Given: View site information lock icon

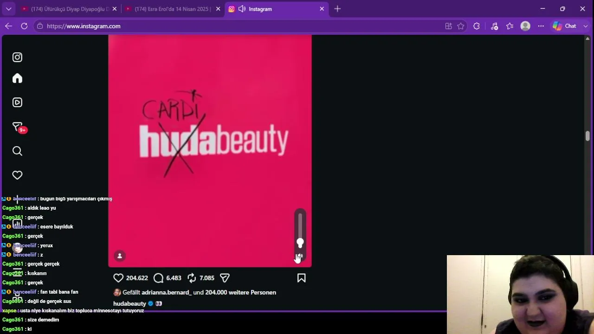Looking at the screenshot, I should pyautogui.click(x=40, y=26).
